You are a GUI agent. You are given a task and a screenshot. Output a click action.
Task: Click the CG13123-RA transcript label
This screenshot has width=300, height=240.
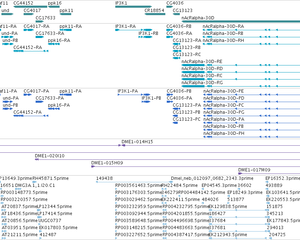(x=187, y=40)
